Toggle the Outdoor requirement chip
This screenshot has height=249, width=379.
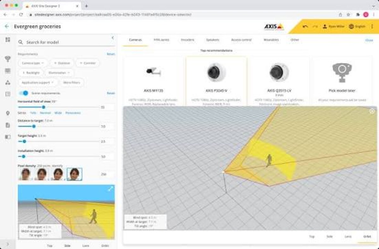(x=62, y=63)
